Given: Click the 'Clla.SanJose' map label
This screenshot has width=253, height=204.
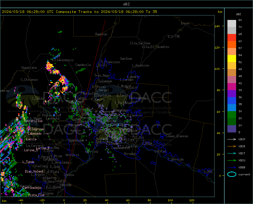Looking at the screenshot, I should tap(140, 43).
